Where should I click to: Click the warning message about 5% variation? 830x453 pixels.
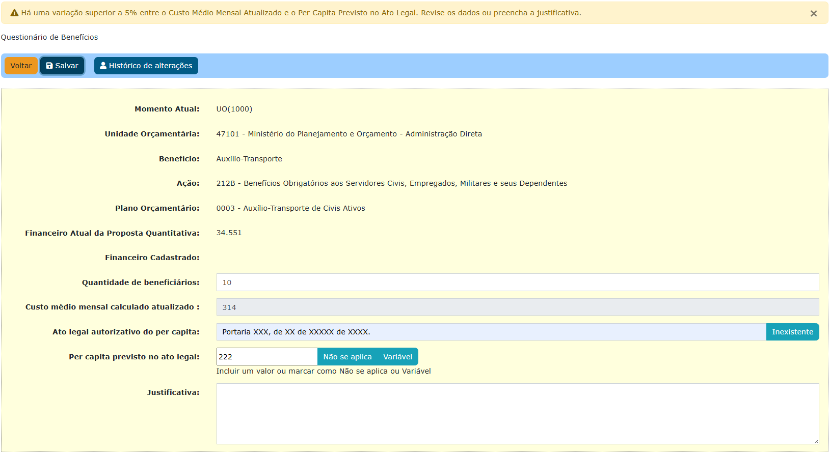[x=301, y=13]
